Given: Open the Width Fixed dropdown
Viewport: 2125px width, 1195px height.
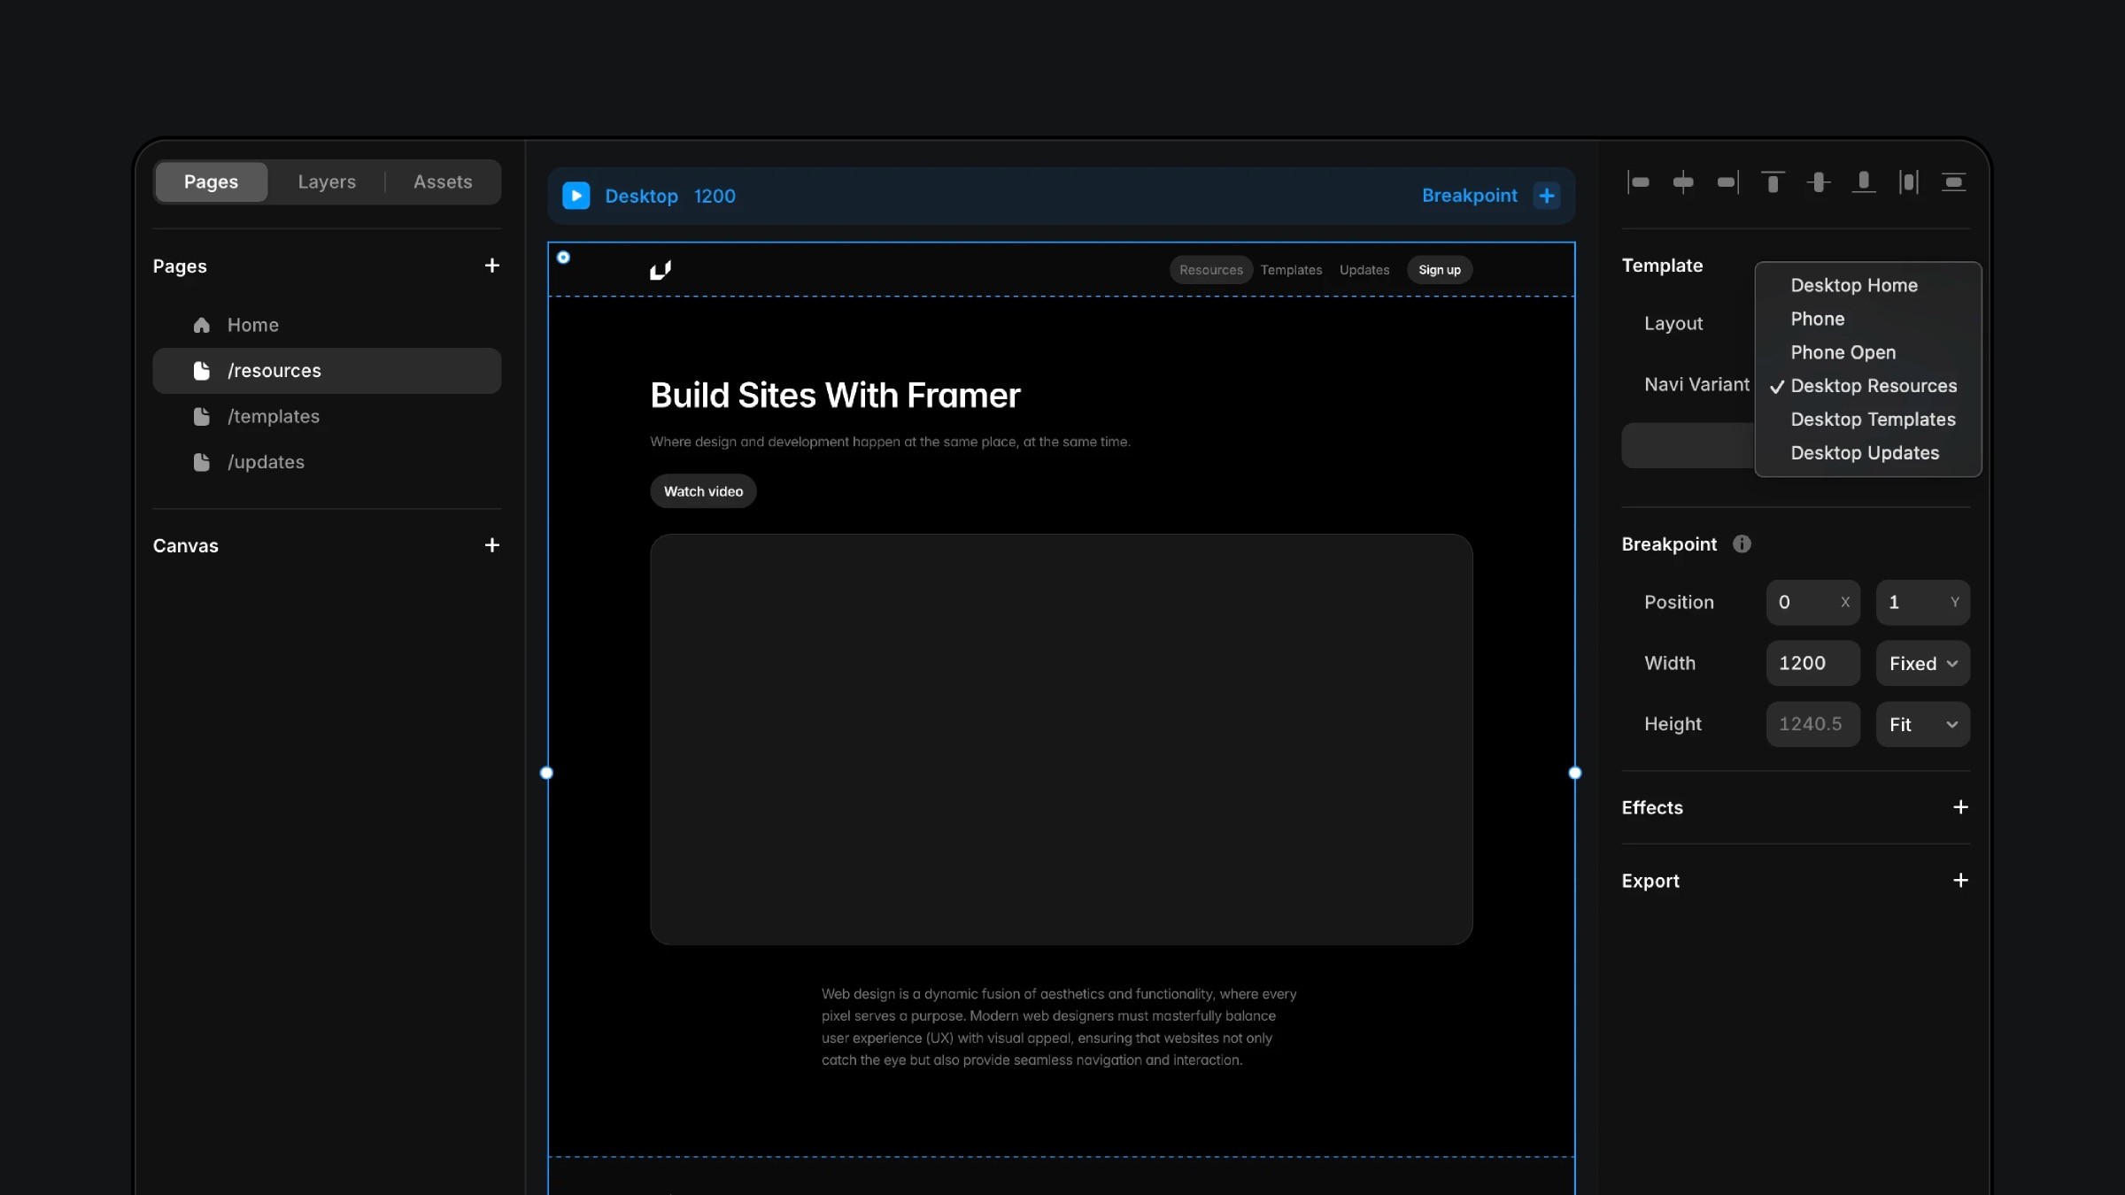Looking at the screenshot, I should click(1922, 663).
